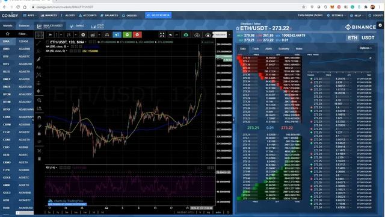This screenshot has width=385, height=217.
Task: Click the Go To V2 Beta button
Action: 158,15
